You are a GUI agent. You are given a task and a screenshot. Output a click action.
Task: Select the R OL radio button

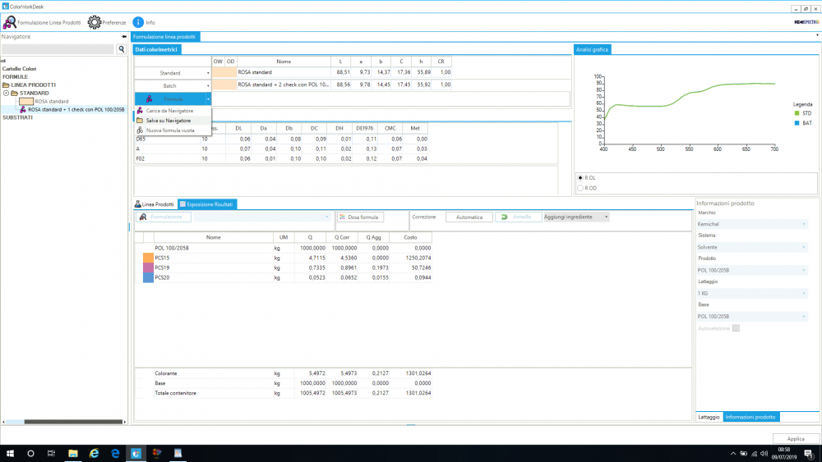tap(580, 177)
